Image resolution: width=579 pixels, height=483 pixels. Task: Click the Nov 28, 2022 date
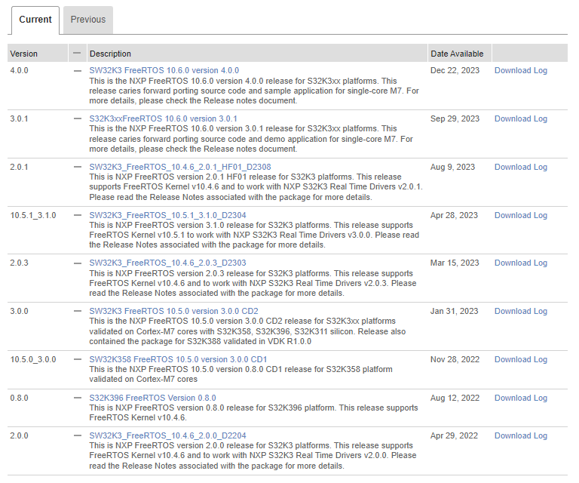455,359
